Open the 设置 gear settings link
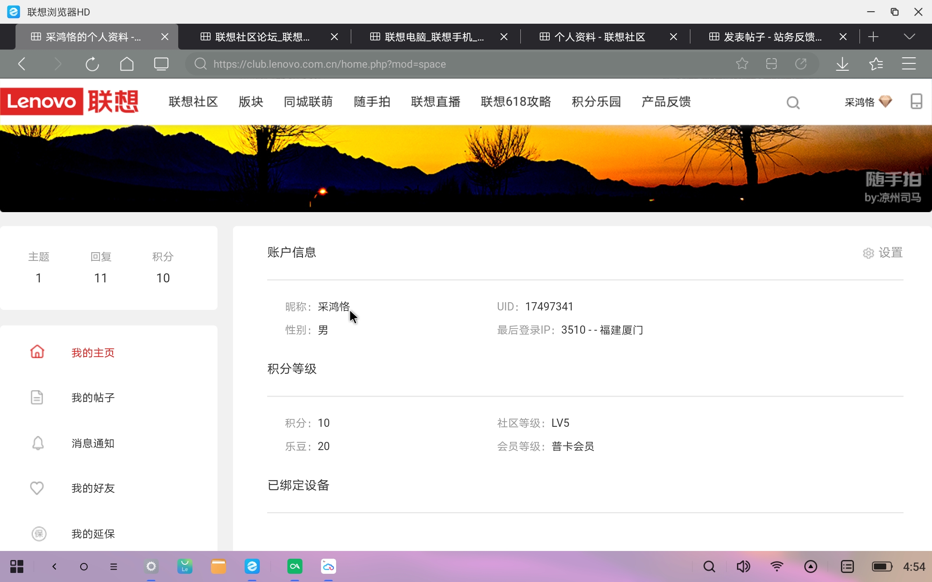 tap(883, 253)
